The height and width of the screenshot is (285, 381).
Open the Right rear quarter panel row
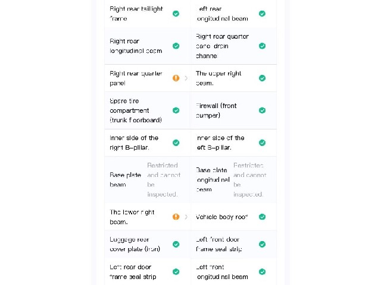click(148, 78)
